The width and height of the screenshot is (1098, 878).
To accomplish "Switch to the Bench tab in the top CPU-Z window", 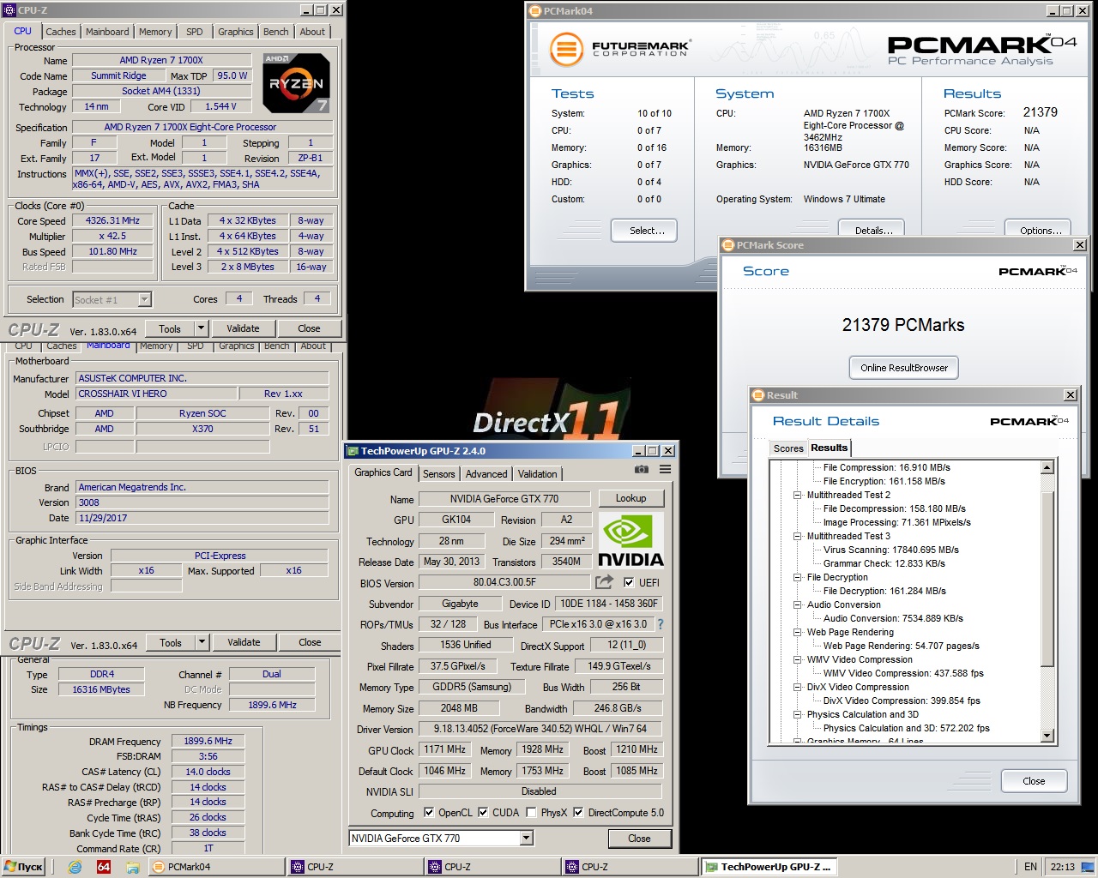I will (x=276, y=32).
